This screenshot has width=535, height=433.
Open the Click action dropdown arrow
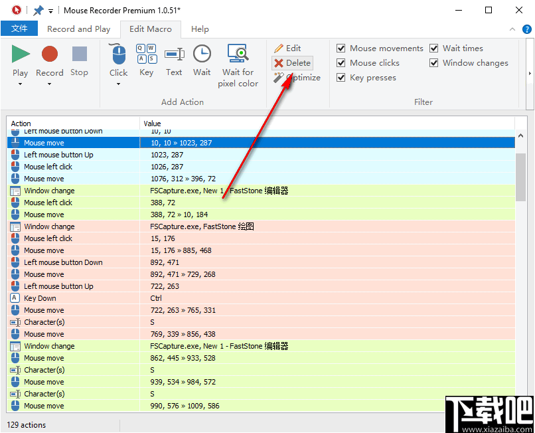tap(117, 82)
